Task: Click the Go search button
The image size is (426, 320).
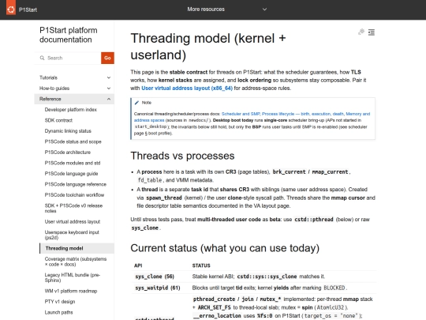Action: 107,58
